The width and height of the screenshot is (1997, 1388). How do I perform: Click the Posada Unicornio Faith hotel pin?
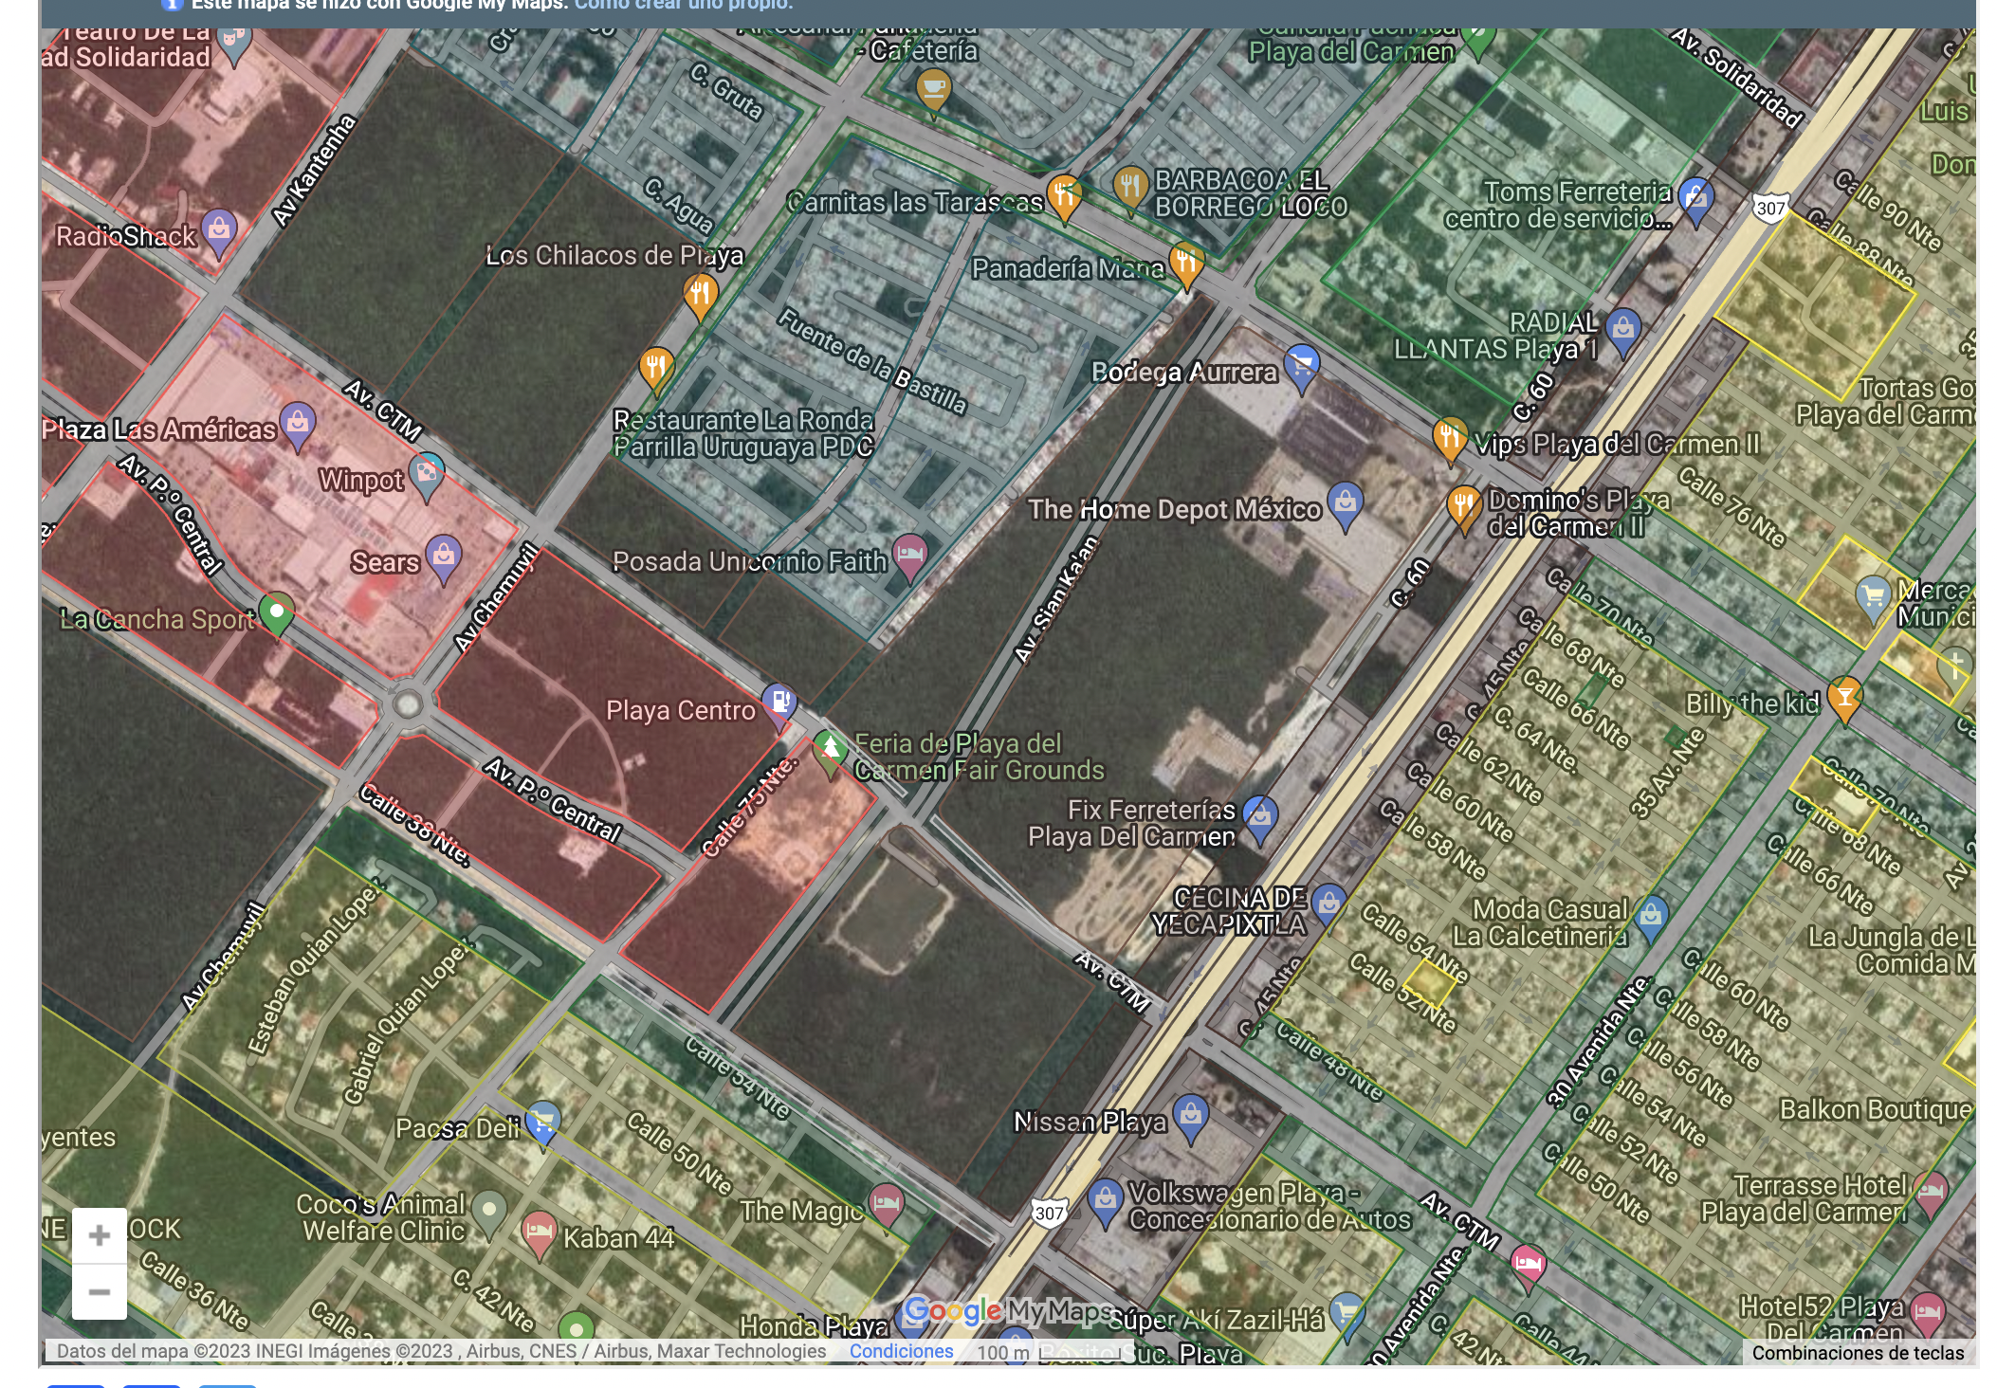point(909,553)
